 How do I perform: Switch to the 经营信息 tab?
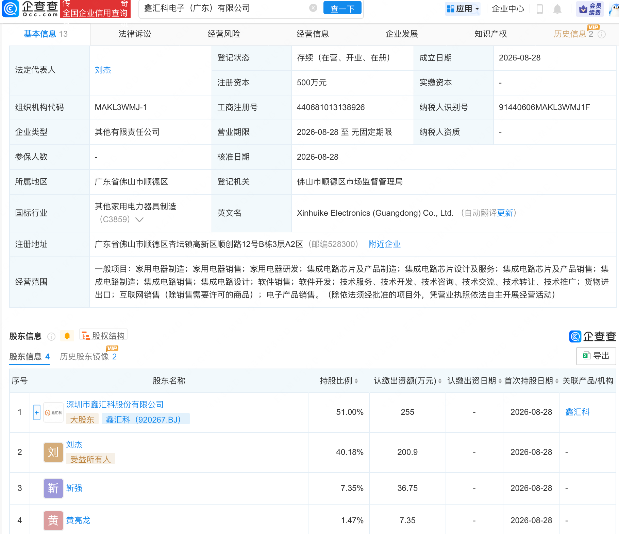(x=313, y=34)
